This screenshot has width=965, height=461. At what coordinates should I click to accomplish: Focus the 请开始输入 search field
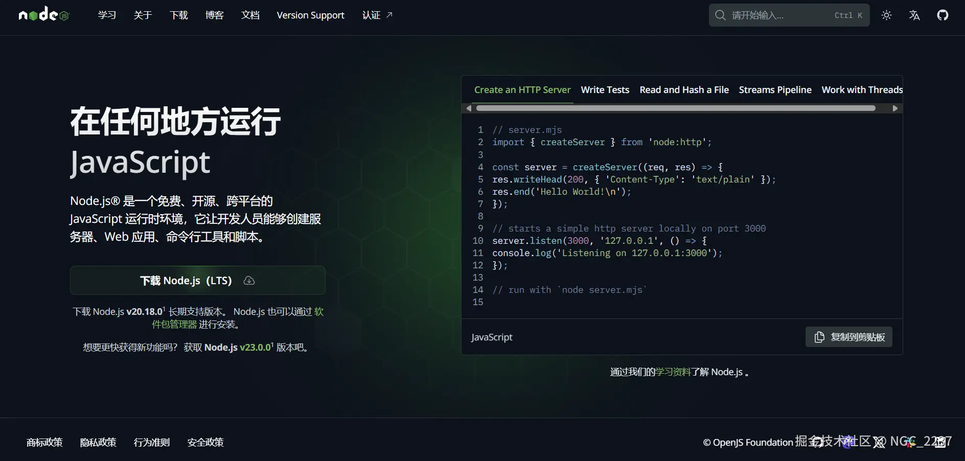(789, 15)
